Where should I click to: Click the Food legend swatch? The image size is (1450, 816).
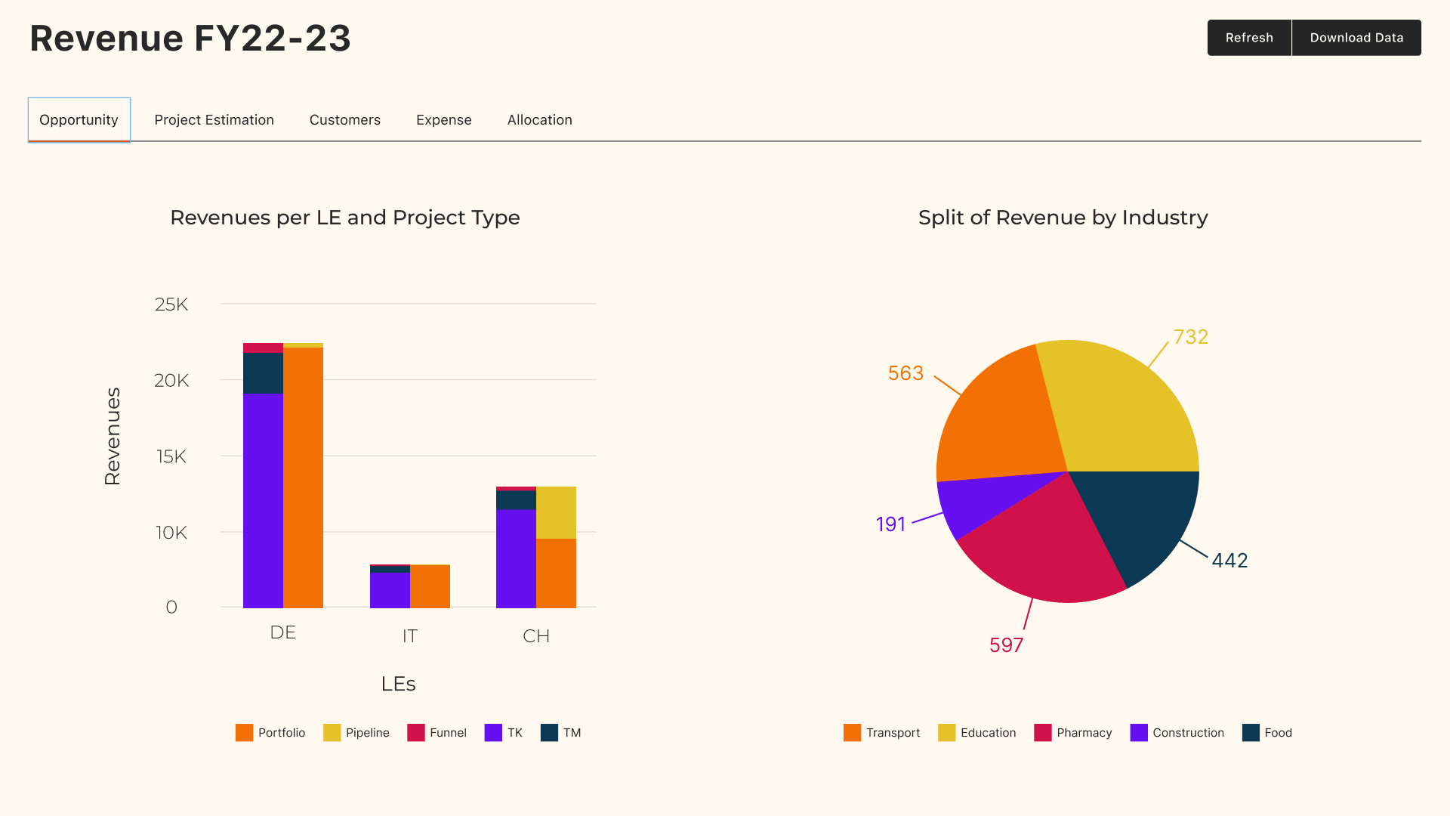[x=1250, y=732]
